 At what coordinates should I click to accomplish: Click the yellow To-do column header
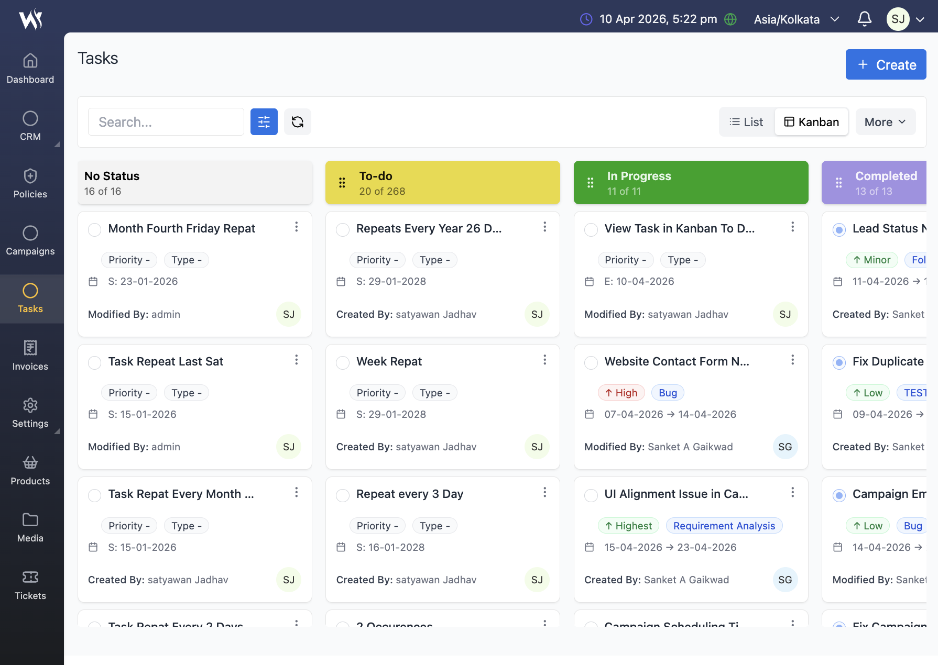click(442, 183)
